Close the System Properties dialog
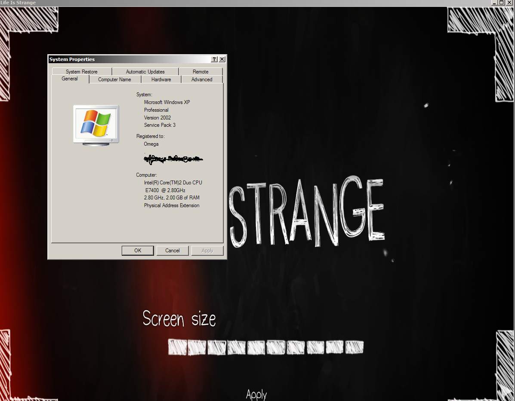This screenshot has width=515, height=401. [222, 59]
